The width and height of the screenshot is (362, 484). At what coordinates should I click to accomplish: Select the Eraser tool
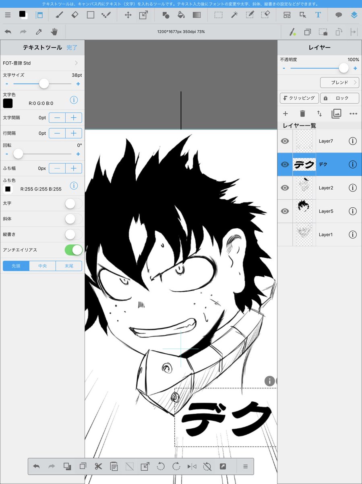(x=75, y=15)
